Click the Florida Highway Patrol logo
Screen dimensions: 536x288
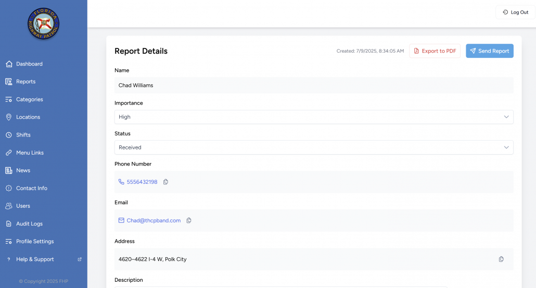coord(43,24)
